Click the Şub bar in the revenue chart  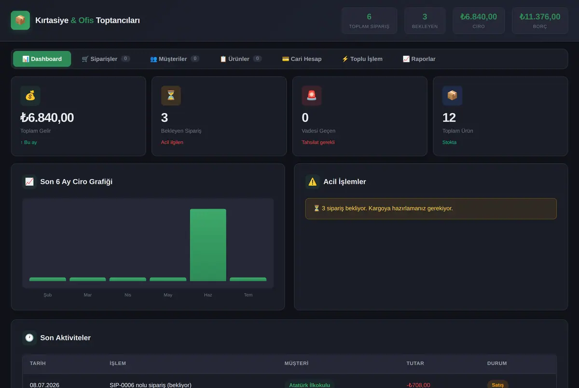pyautogui.click(x=48, y=279)
